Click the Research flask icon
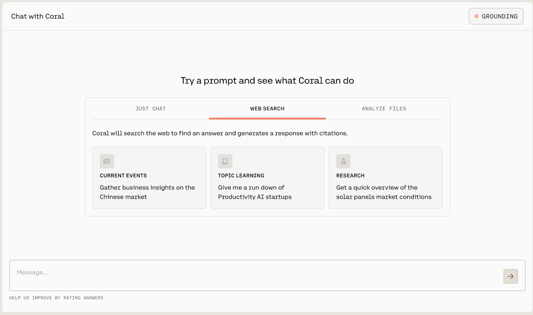Image resolution: width=533 pixels, height=315 pixels. coord(343,161)
